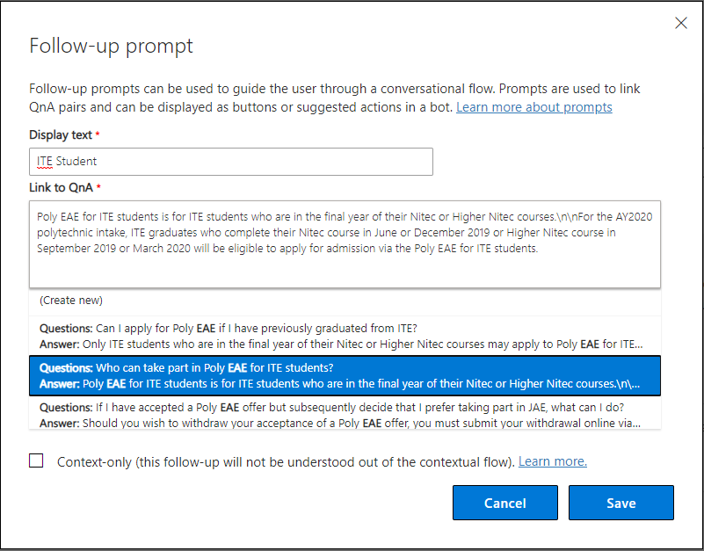Click the follow-up prompts description paragraph

click(335, 98)
